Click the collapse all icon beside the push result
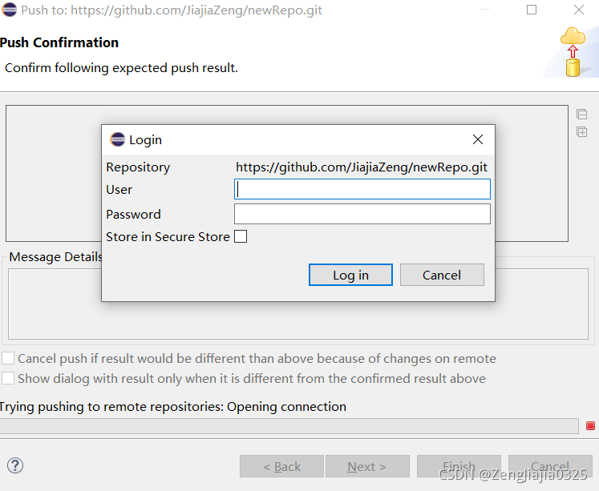Image resolution: width=599 pixels, height=491 pixels. pos(581,114)
